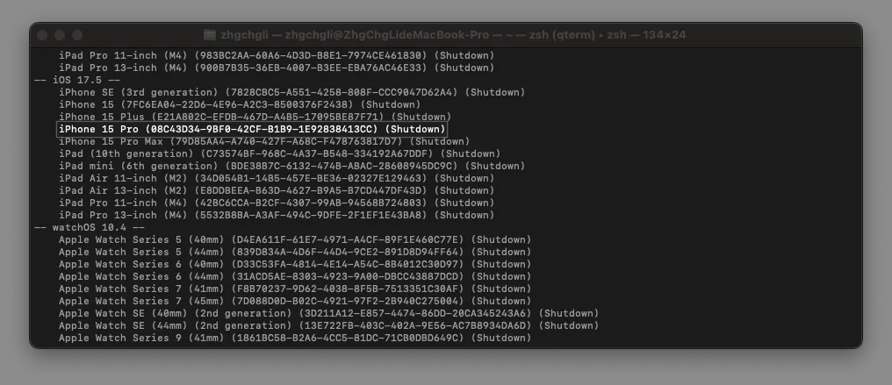Viewport: 892px width, 385px height.
Task: Select the highlighted iPhone 15 Pro line
Action: (252, 129)
